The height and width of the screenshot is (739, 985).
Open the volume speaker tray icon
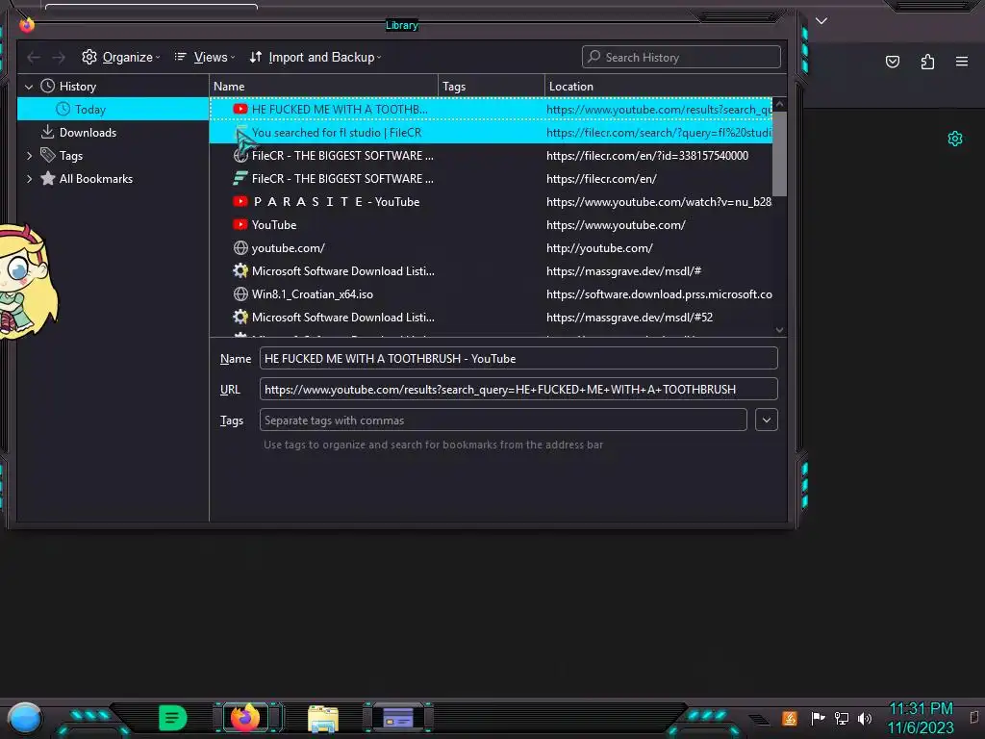tap(865, 718)
